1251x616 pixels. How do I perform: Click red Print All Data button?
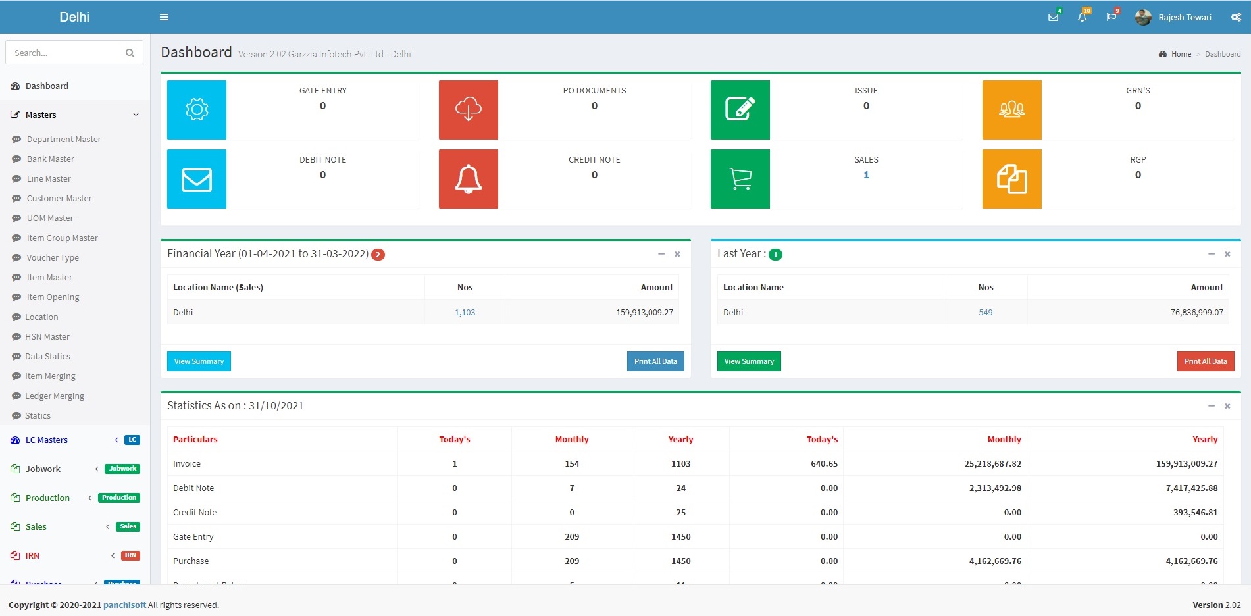[1205, 361]
